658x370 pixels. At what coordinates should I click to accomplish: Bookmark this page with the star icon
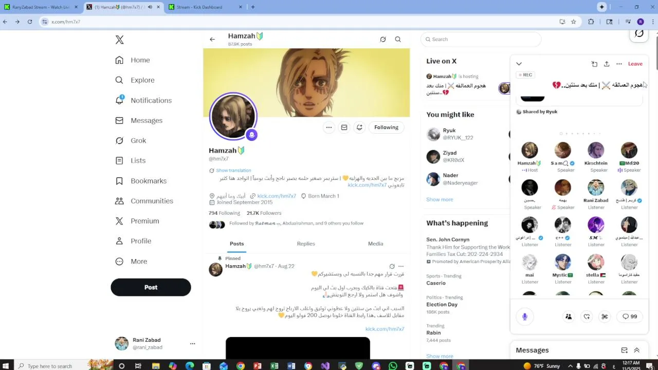point(574,22)
